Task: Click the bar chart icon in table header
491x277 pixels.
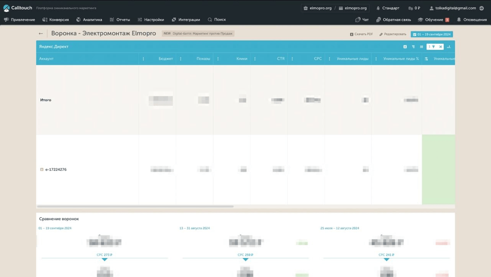Action: pos(449,47)
